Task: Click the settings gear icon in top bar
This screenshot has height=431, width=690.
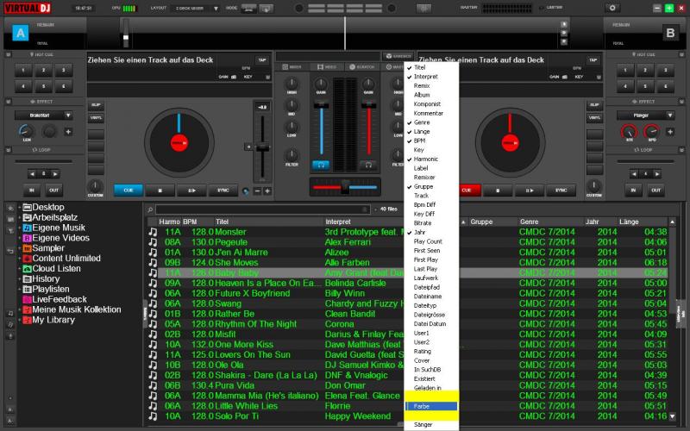Action: coord(613,8)
